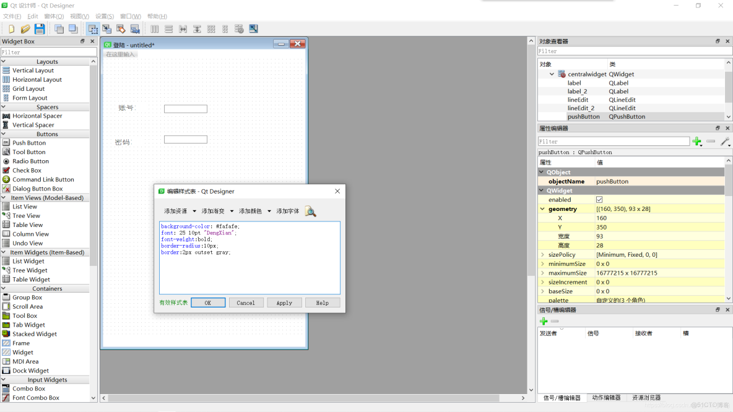
Task: Open the 添加渐变 dropdown arrow
Action: (x=231, y=211)
